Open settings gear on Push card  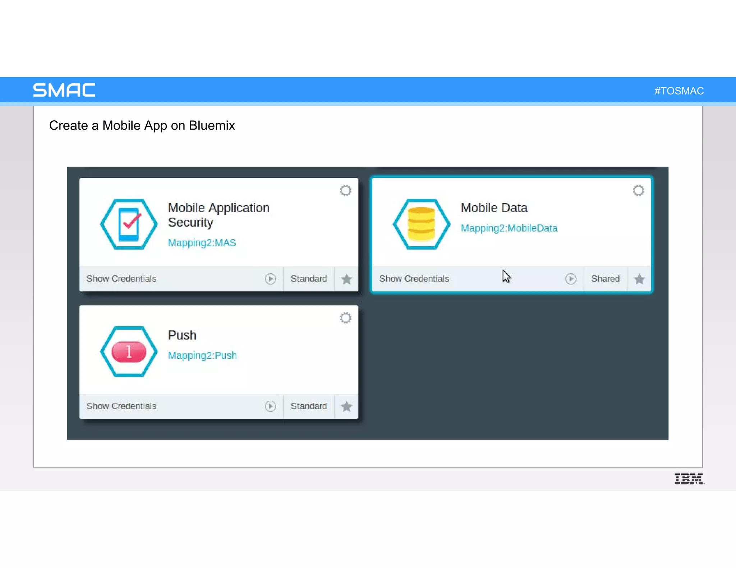[x=345, y=318]
